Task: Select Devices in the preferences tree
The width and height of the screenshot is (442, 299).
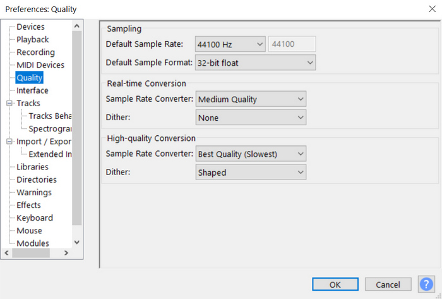Action: pyautogui.click(x=30, y=27)
